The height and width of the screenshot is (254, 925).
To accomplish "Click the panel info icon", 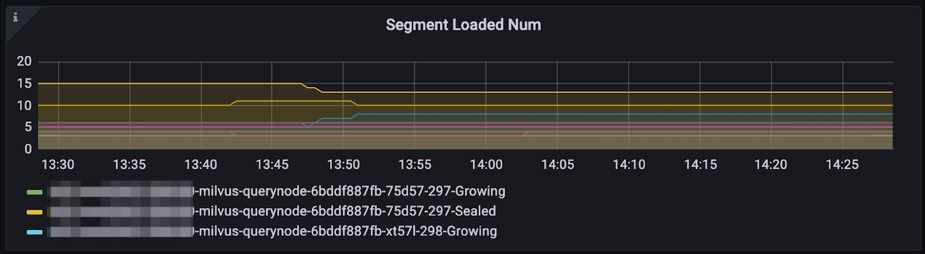I will [16, 18].
